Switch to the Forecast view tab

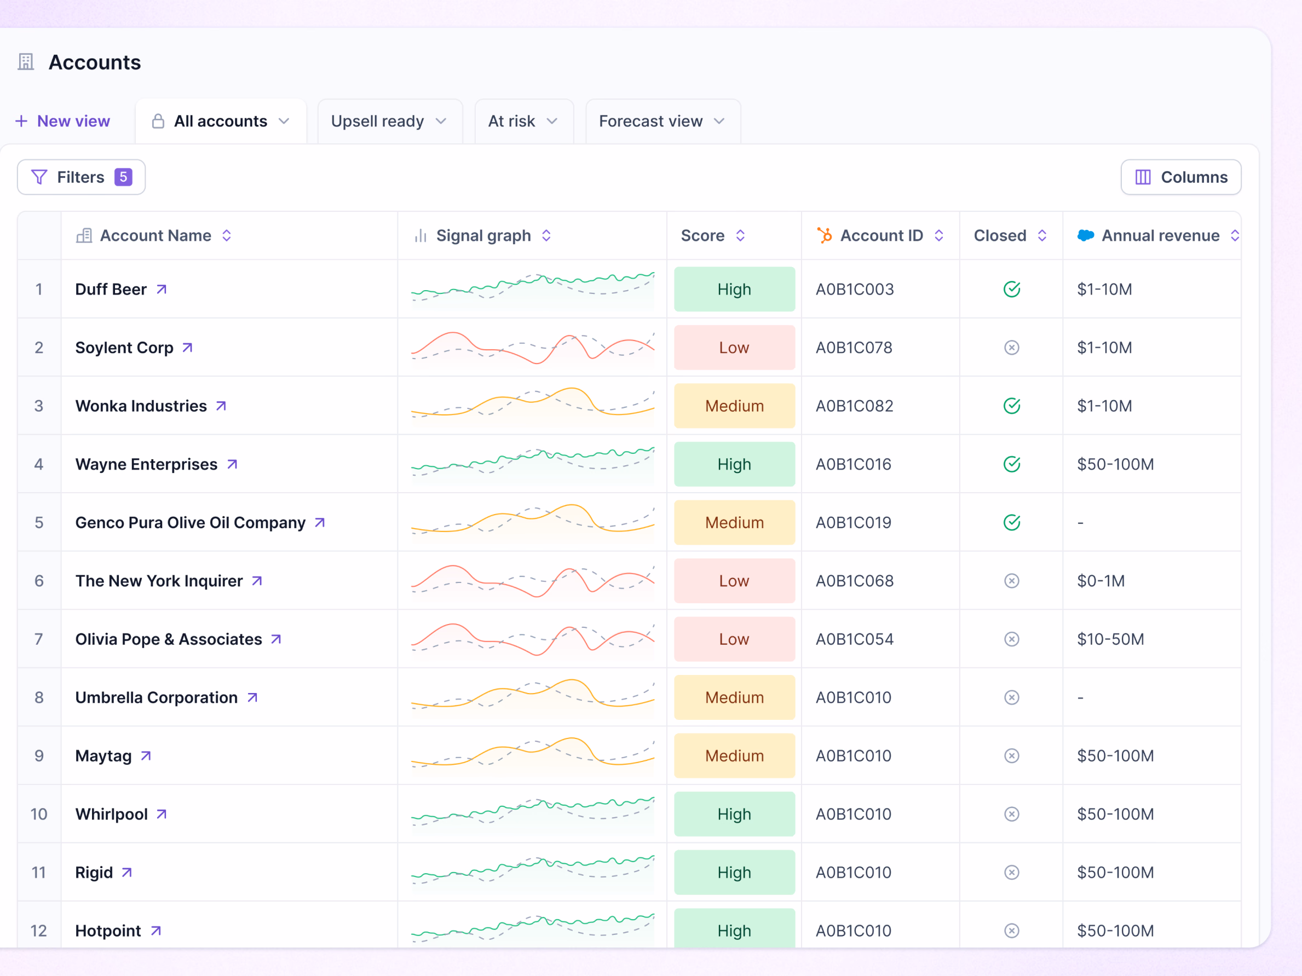click(663, 121)
